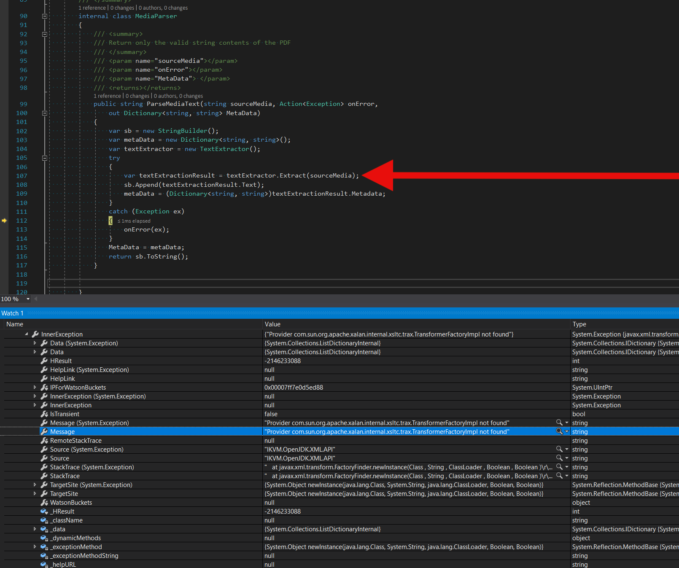Select the selected Message watch row name
The image size is (679, 568).
(x=62, y=432)
